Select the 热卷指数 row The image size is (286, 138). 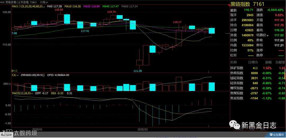click(x=258, y=73)
